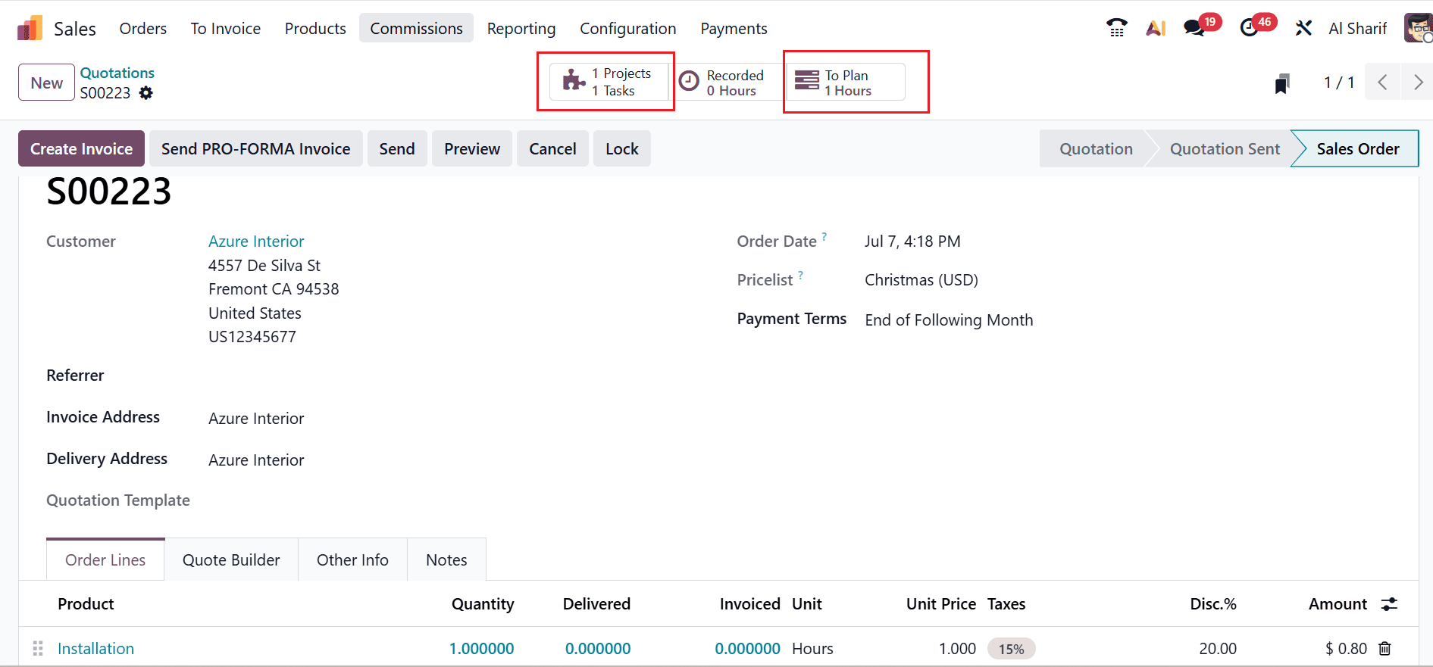Image resolution: width=1433 pixels, height=667 pixels.
Task: Click the bookmark icon
Action: (1282, 83)
